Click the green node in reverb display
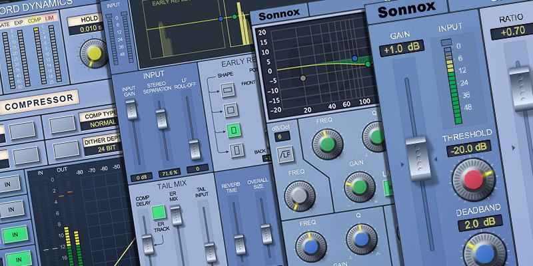 tap(235, 16)
